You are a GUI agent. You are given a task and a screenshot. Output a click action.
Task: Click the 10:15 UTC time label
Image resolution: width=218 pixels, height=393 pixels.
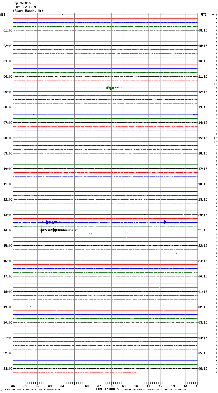coord(203,61)
